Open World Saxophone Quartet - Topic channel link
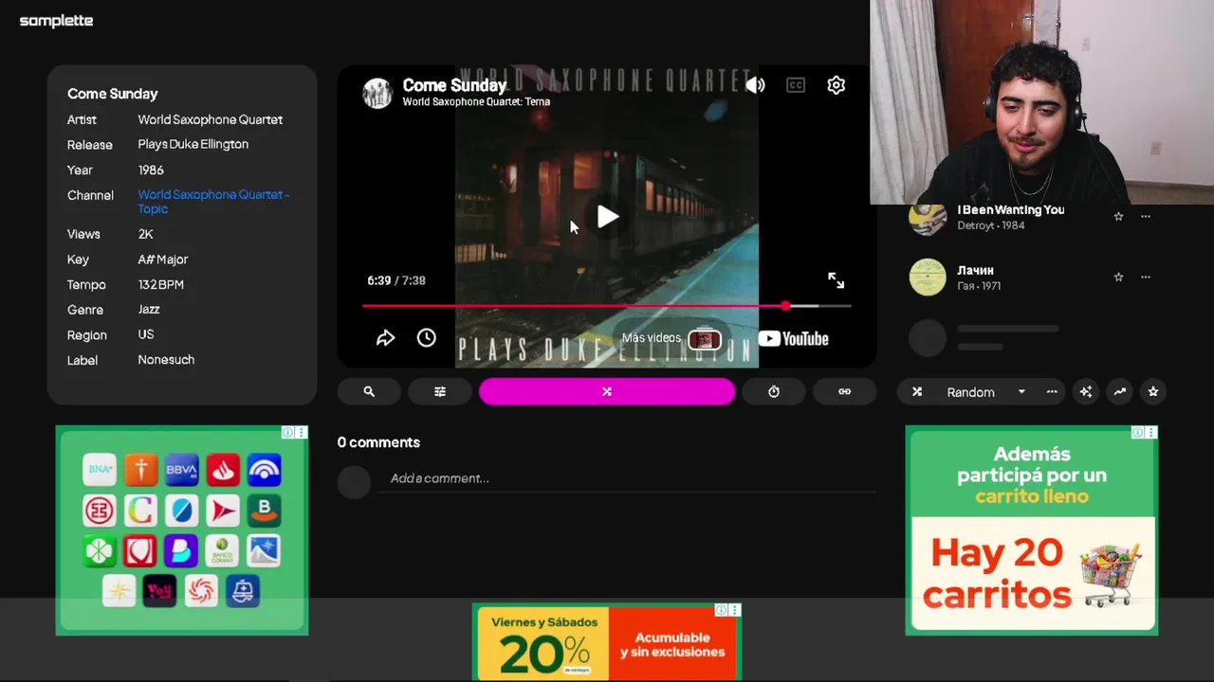Screen dimensions: 1214x682 213,202
